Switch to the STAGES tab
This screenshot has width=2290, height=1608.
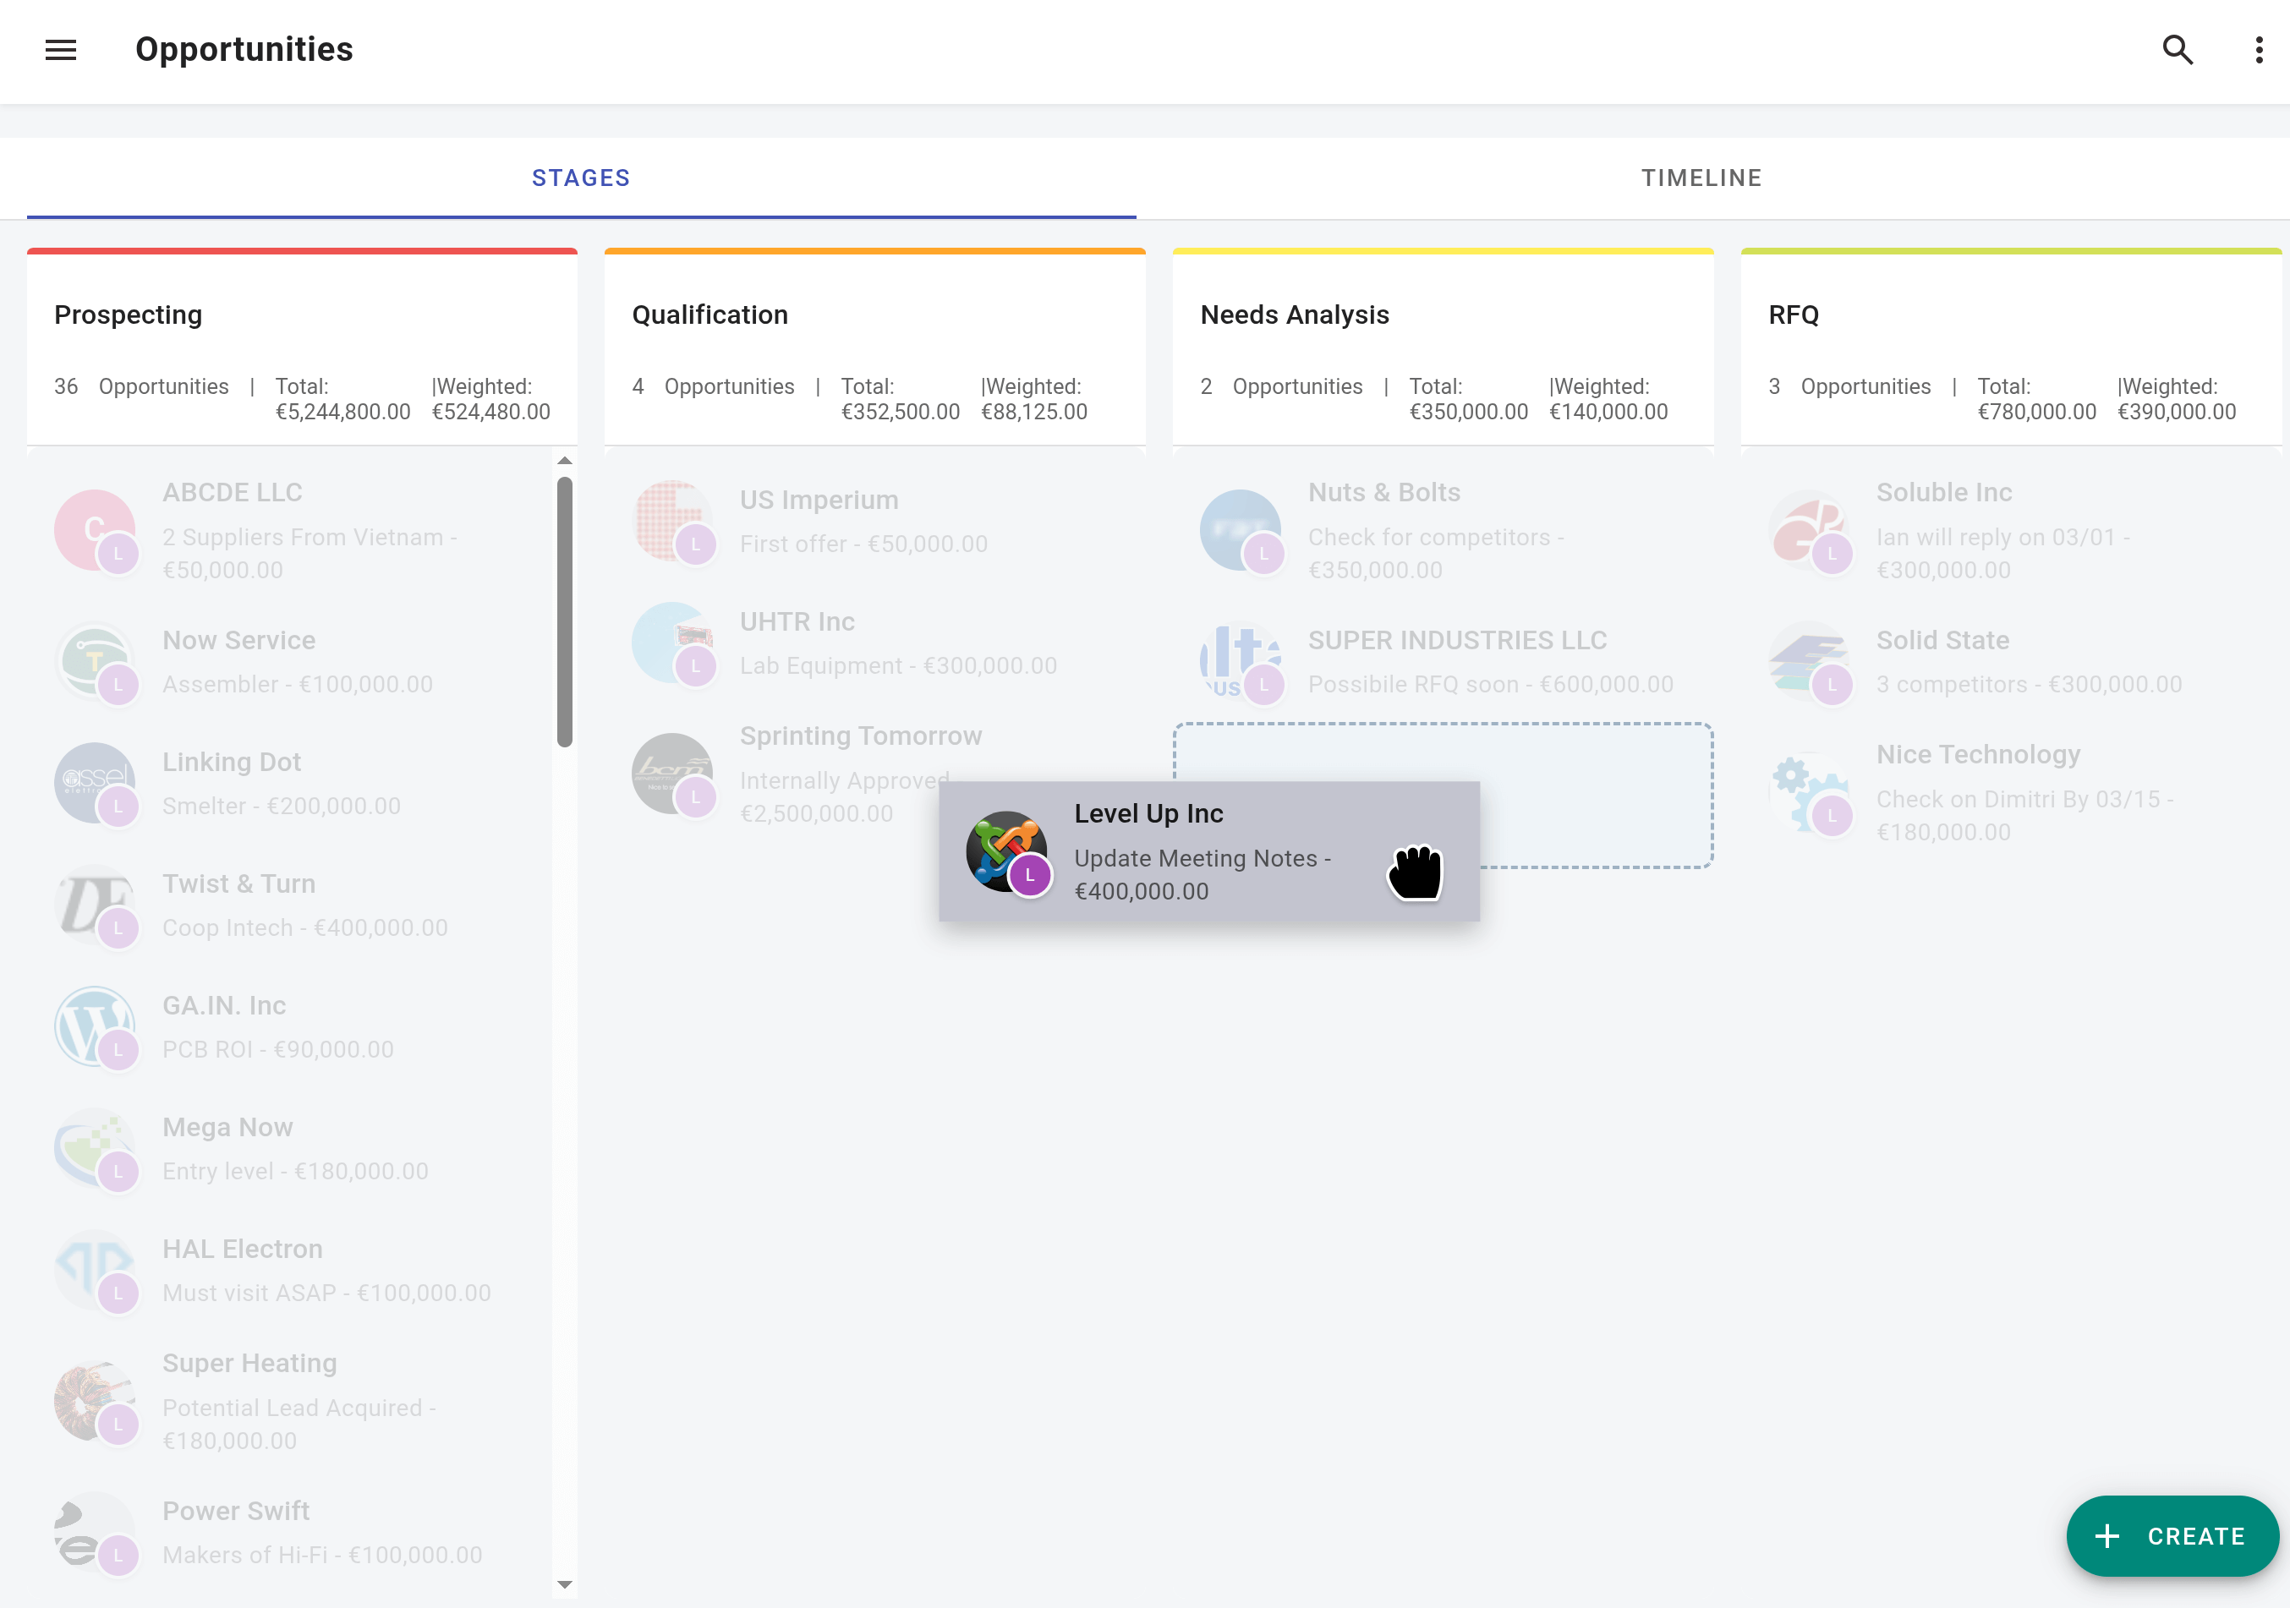click(582, 178)
